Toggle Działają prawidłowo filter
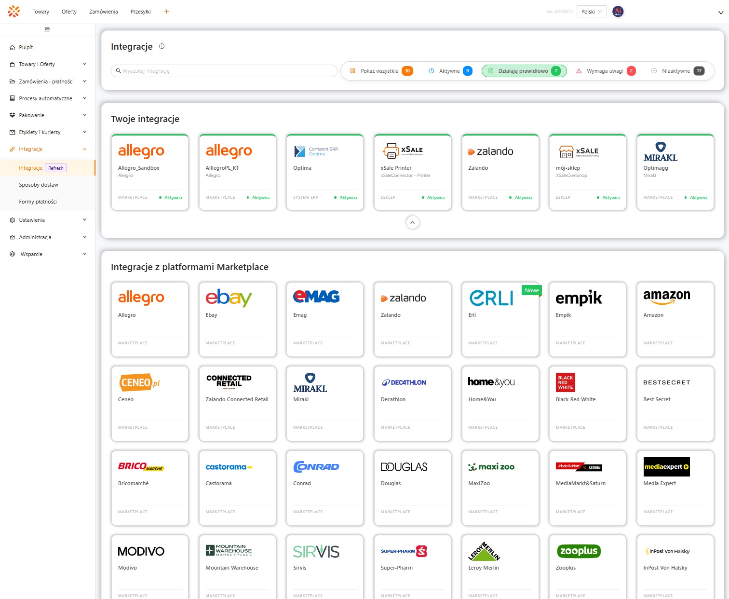 click(x=524, y=71)
